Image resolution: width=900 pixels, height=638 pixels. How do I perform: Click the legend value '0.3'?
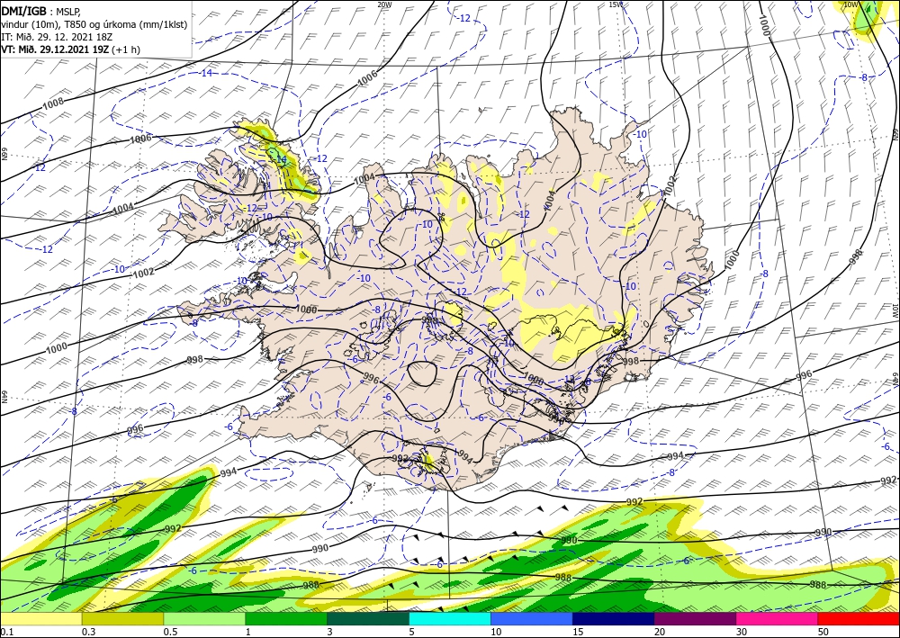(88, 632)
